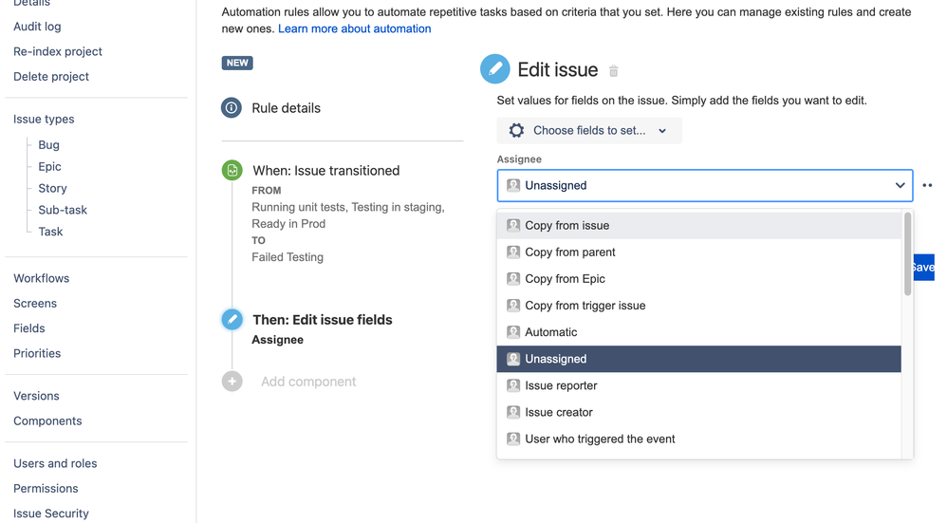The image size is (947, 523).
Task: Open Learn more about automation link
Action: [354, 28]
